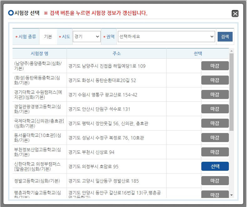This screenshot has width=247, height=207.
Task: Click address 경기도 안산시 단원구 석수로 131
Action: (99, 109)
